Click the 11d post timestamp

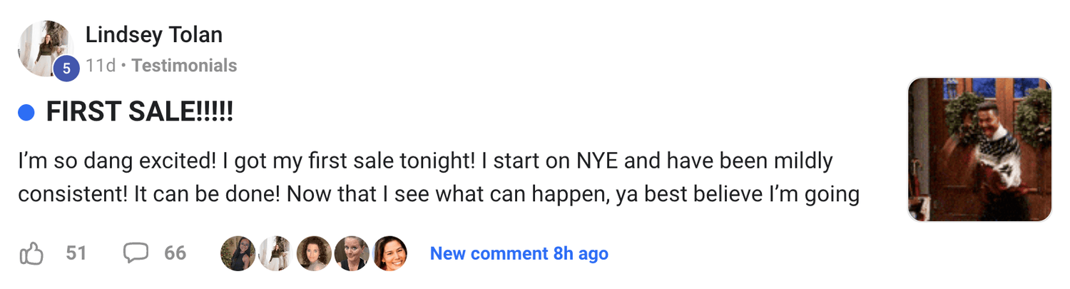(100, 66)
